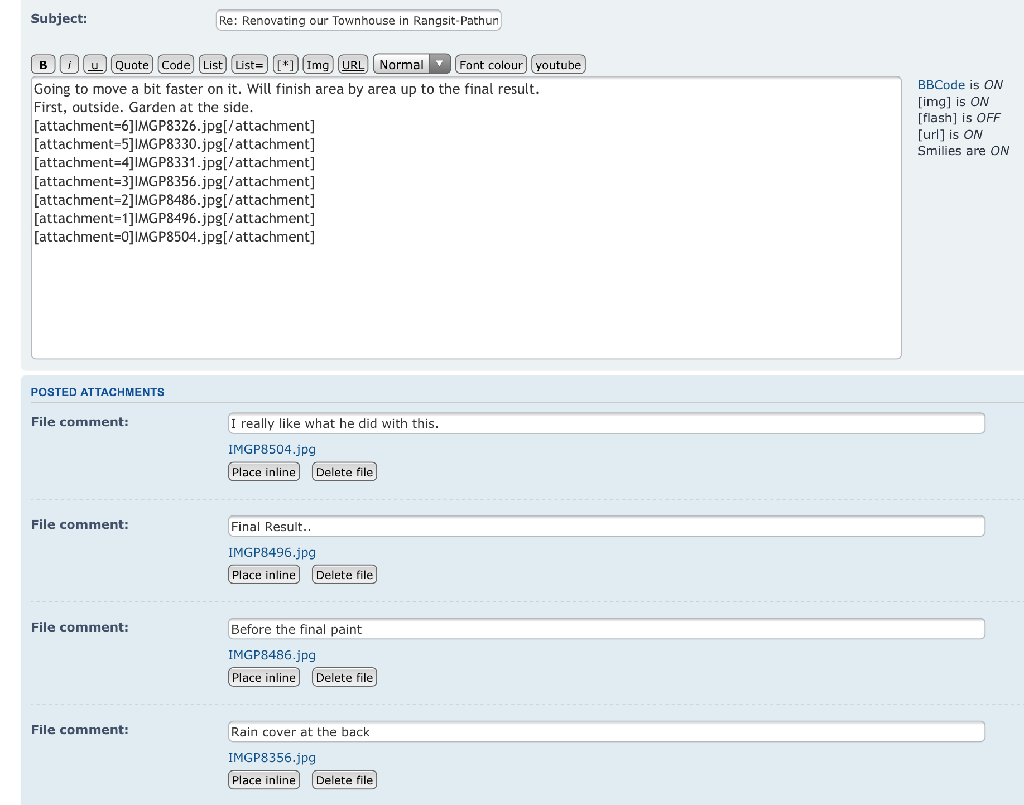Edit the 'Rain cover at the back' comment
Image resolution: width=1024 pixels, height=805 pixels.
606,732
